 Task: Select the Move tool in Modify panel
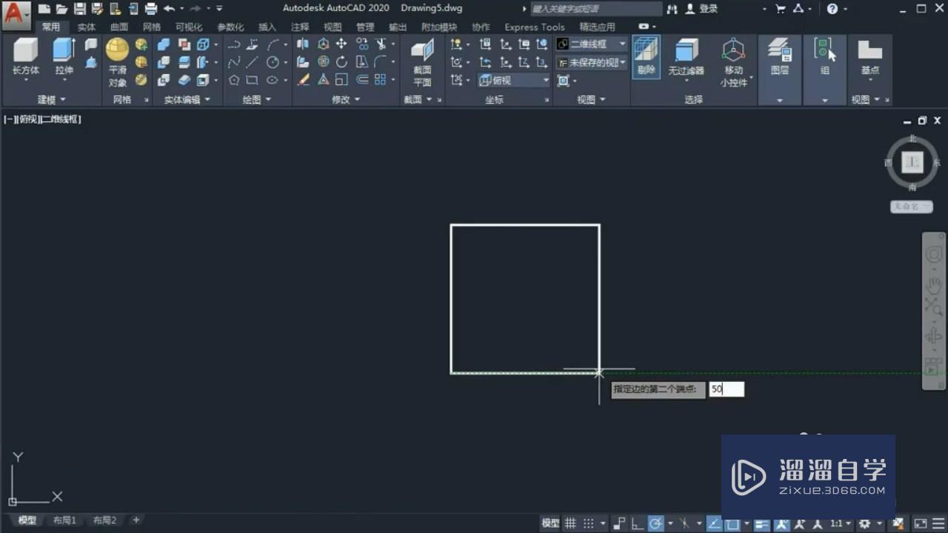pos(341,44)
